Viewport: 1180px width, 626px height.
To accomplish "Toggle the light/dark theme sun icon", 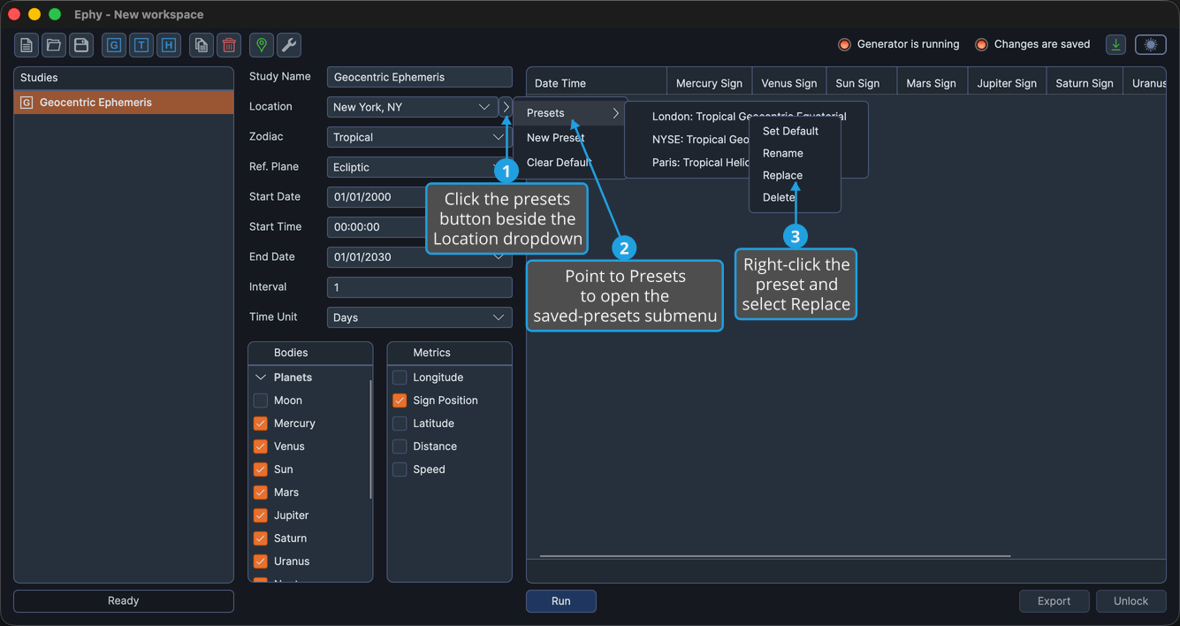I will tap(1151, 45).
